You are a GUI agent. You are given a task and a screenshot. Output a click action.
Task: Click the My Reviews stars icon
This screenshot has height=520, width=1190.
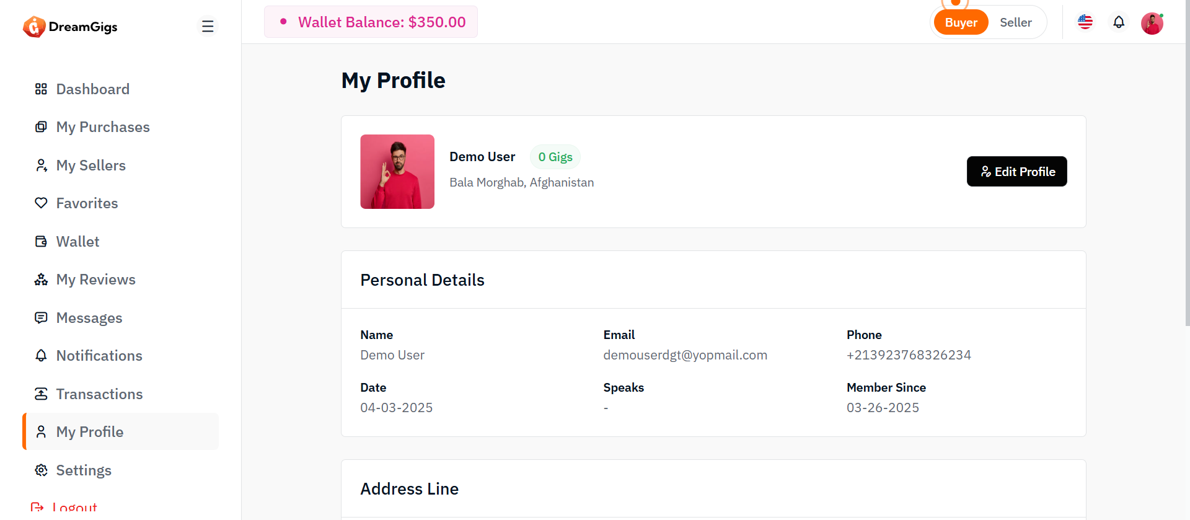[x=41, y=280]
